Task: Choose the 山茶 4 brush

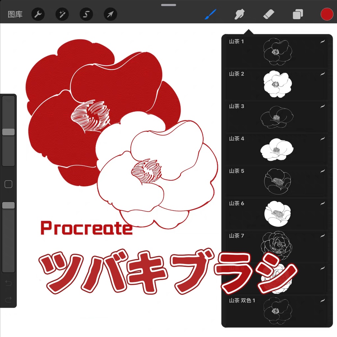Action: click(x=277, y=149)
